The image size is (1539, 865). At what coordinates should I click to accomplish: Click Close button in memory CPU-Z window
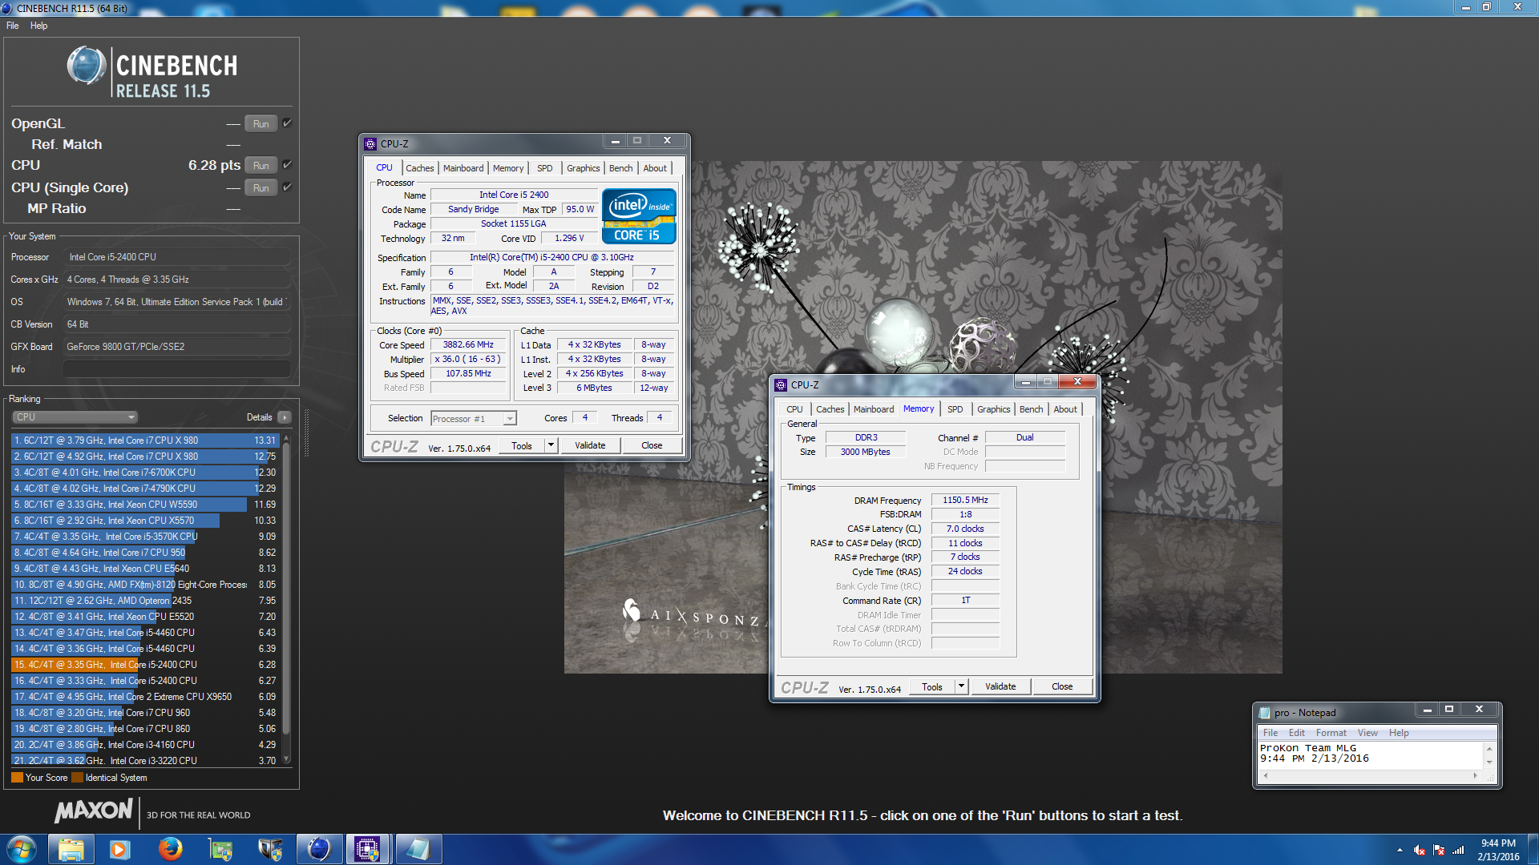pos(1062,686)
